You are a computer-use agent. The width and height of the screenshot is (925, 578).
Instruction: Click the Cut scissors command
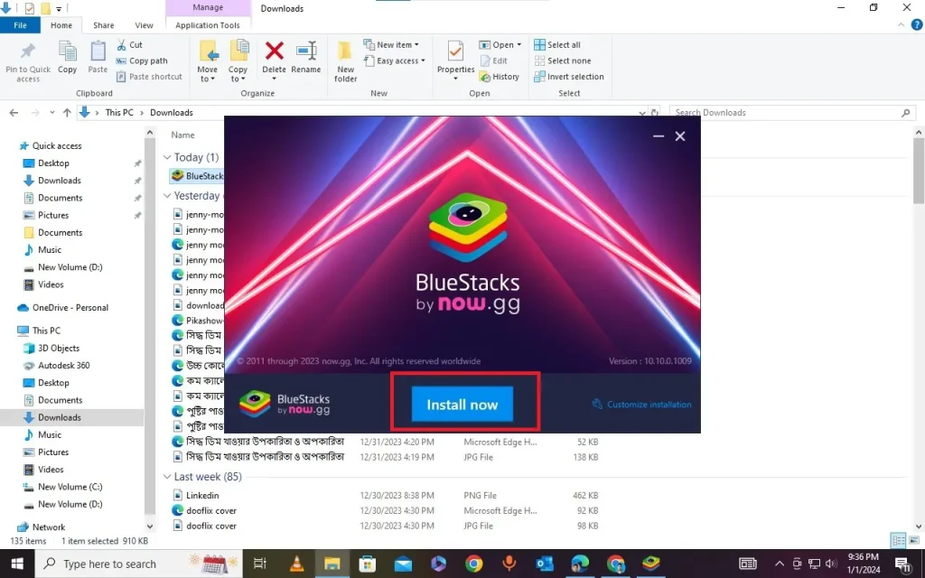coord(130,45)
